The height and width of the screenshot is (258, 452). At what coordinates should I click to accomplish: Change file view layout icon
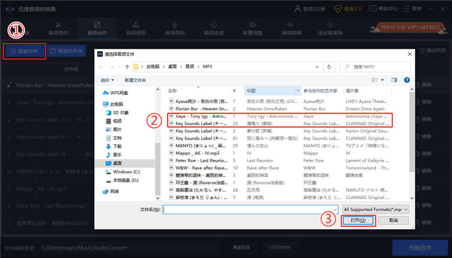[375, 80]
